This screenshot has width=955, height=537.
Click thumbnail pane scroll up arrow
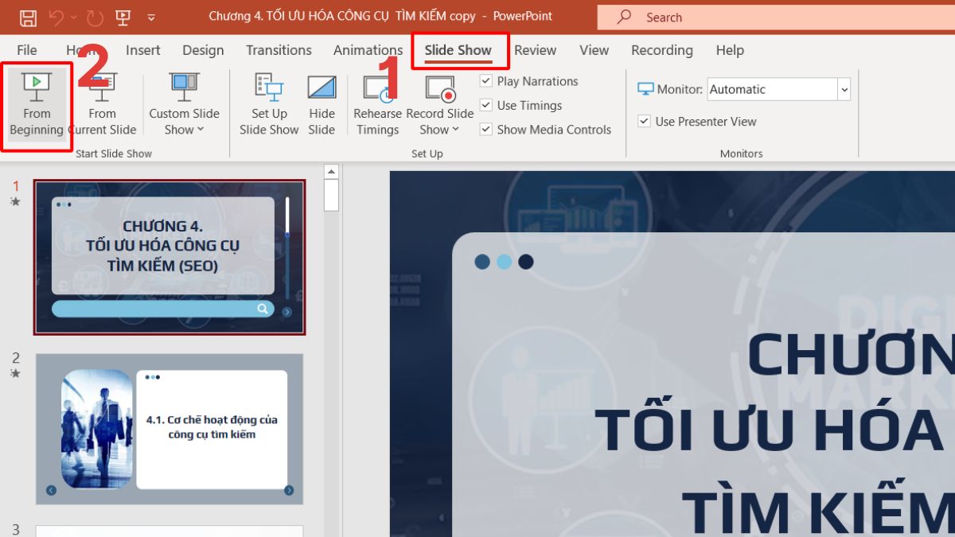point(332,171)
